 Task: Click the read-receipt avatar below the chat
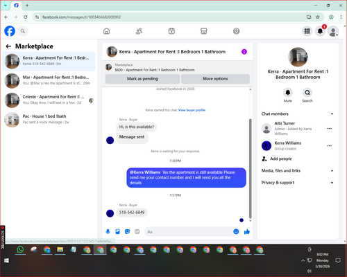(x=242, y=220)
